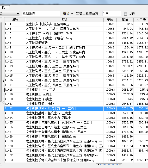
Task: Edit the 定额工程量系数 value field
Action: pos(112,14)
